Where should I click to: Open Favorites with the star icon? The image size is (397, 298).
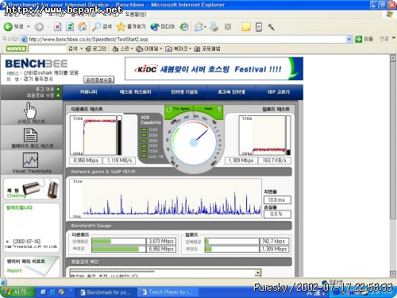[121, 27]
